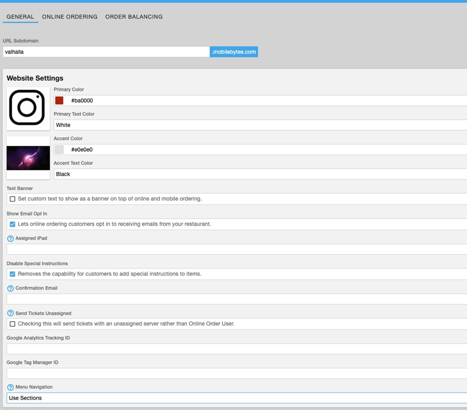Toggle the Send Tickets Unassigned checkbox
The image size is (467, 410).
coord(12,324)
